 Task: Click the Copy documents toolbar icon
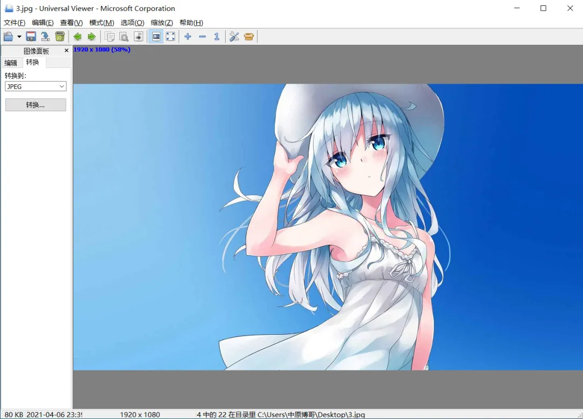click(109, 36)
